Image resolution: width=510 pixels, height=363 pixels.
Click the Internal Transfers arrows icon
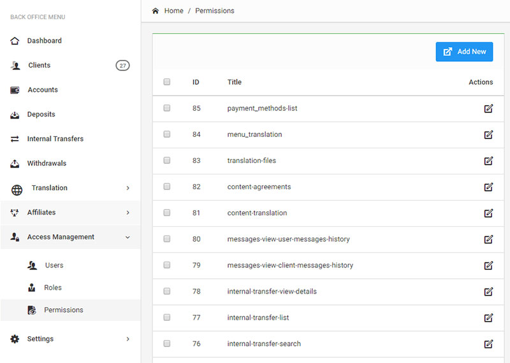(x=15, y=139)
